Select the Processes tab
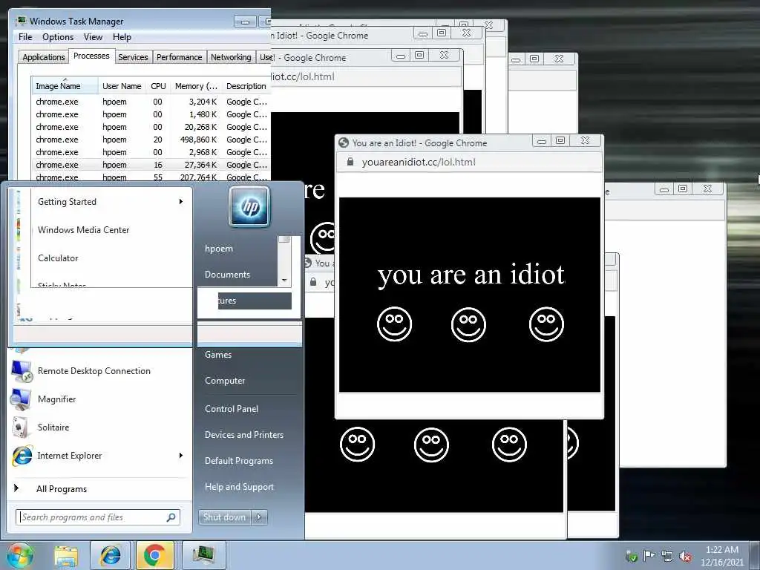Viewport: 760px width, 570px height. [x=91, y=56]
